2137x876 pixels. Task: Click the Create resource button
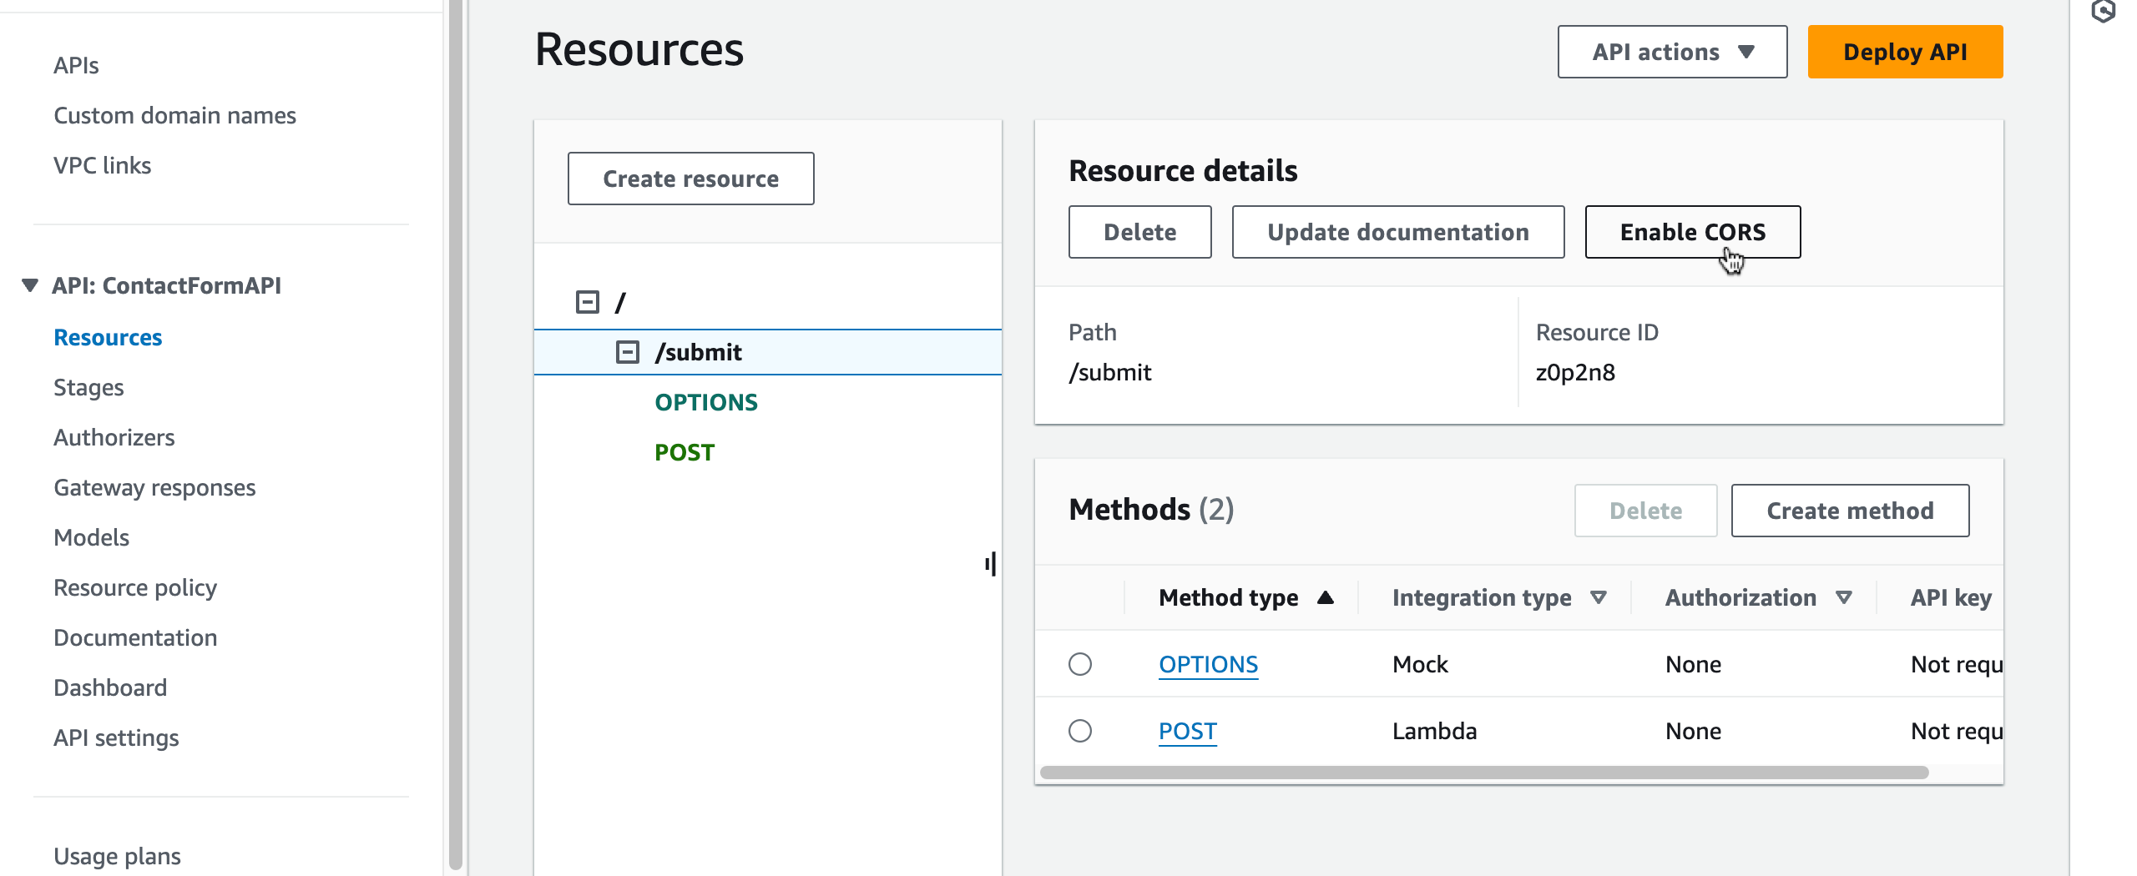click(690, 179)
